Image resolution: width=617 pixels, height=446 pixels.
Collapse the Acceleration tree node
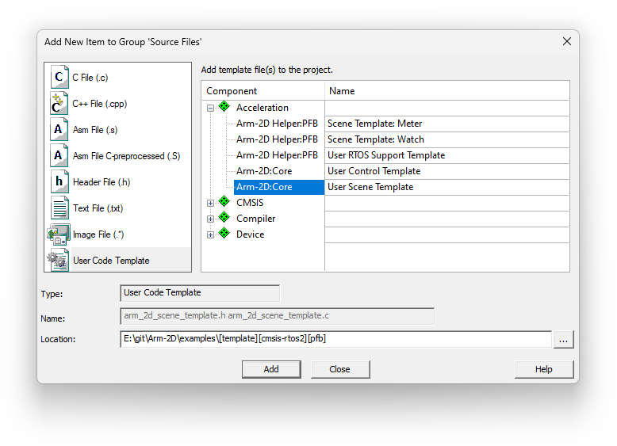pyautogui.click(x=211, y=108)
